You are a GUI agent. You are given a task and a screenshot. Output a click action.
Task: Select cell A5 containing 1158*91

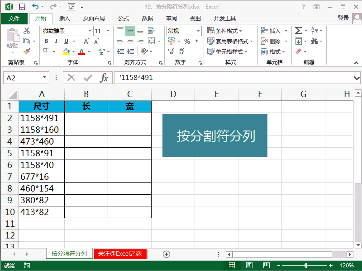(42, 153)
